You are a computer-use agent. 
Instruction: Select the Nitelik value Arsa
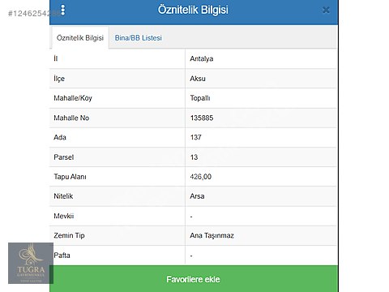pos(197,196)
